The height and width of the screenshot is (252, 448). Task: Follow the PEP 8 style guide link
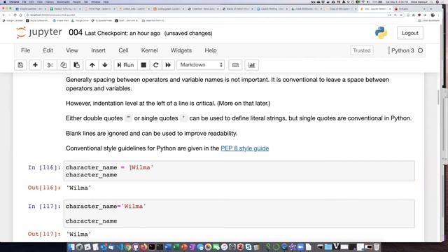[244, 148]
